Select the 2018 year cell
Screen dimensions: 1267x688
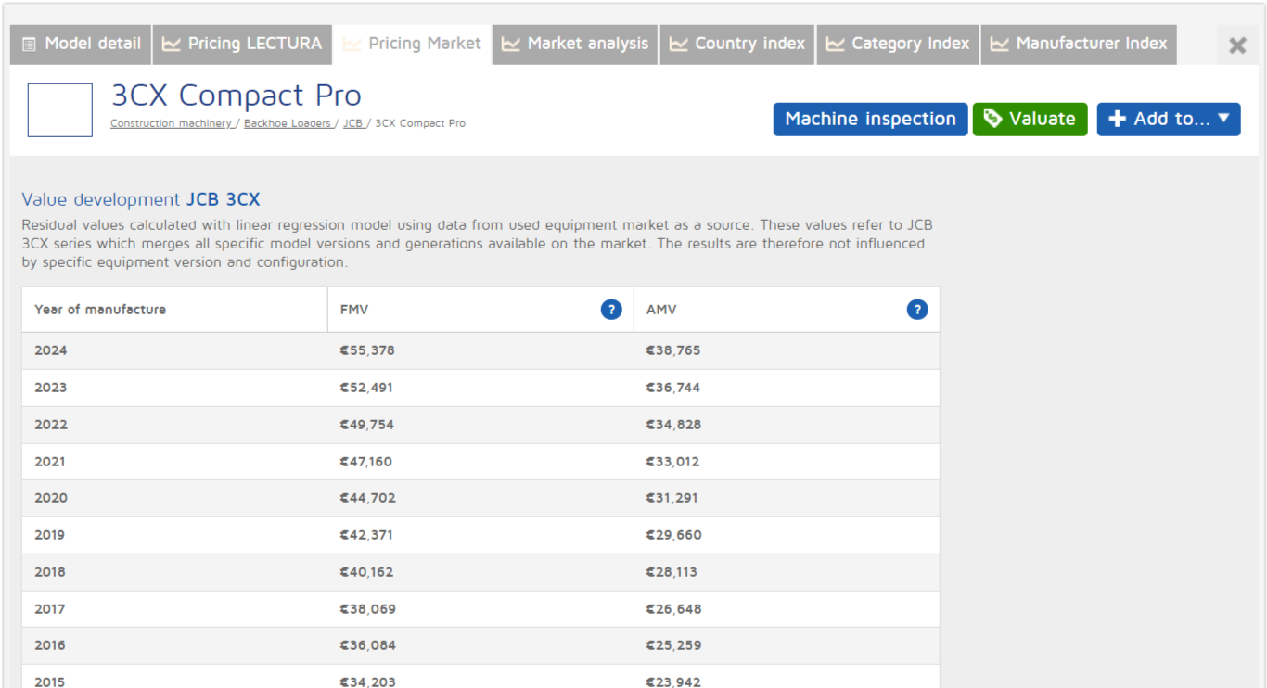(50, 572)
